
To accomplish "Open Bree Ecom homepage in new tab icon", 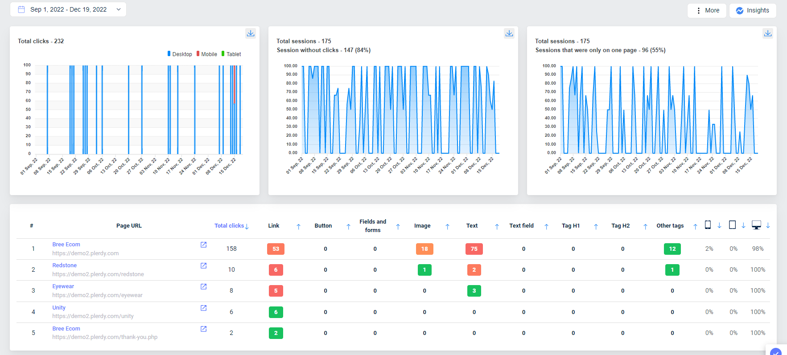I will point(204,245).
